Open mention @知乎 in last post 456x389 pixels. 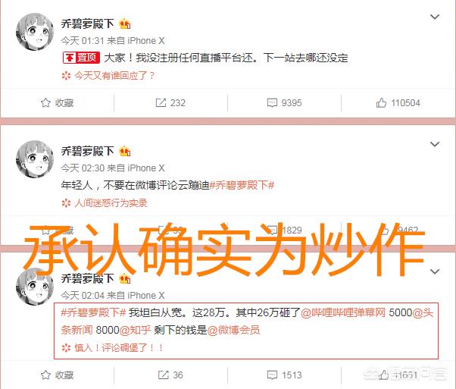(x=135, y=330)
